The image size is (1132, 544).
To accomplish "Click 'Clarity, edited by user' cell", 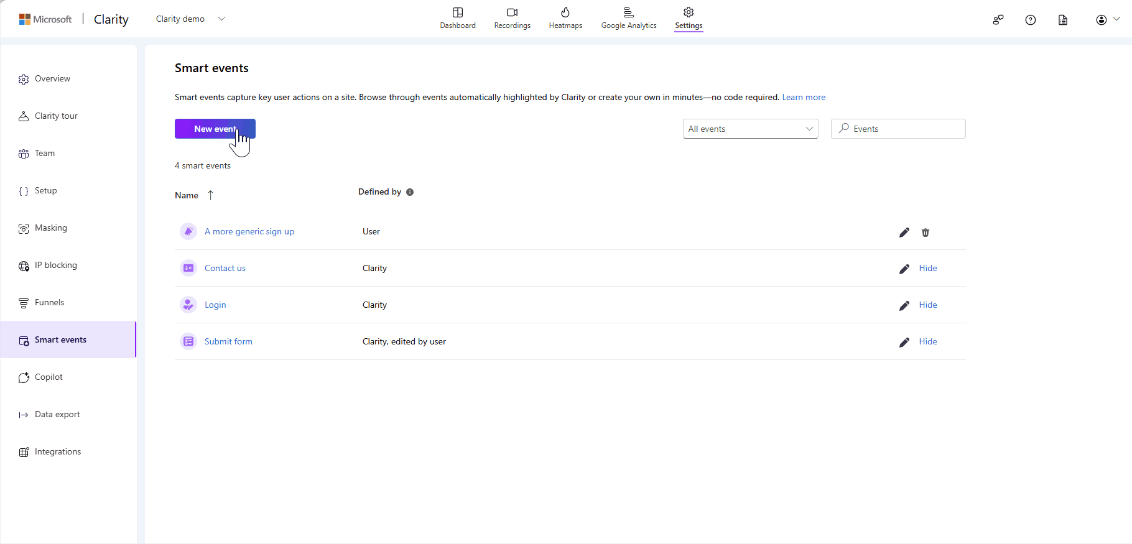I will pyautogui.click(x=404, y=341).
